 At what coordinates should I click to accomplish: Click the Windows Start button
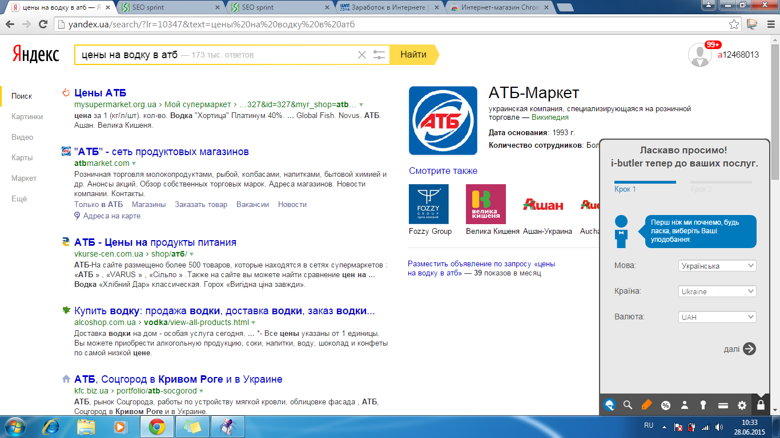[15, 426]
